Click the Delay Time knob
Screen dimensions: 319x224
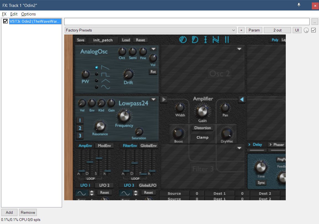[x=261, y=167]
